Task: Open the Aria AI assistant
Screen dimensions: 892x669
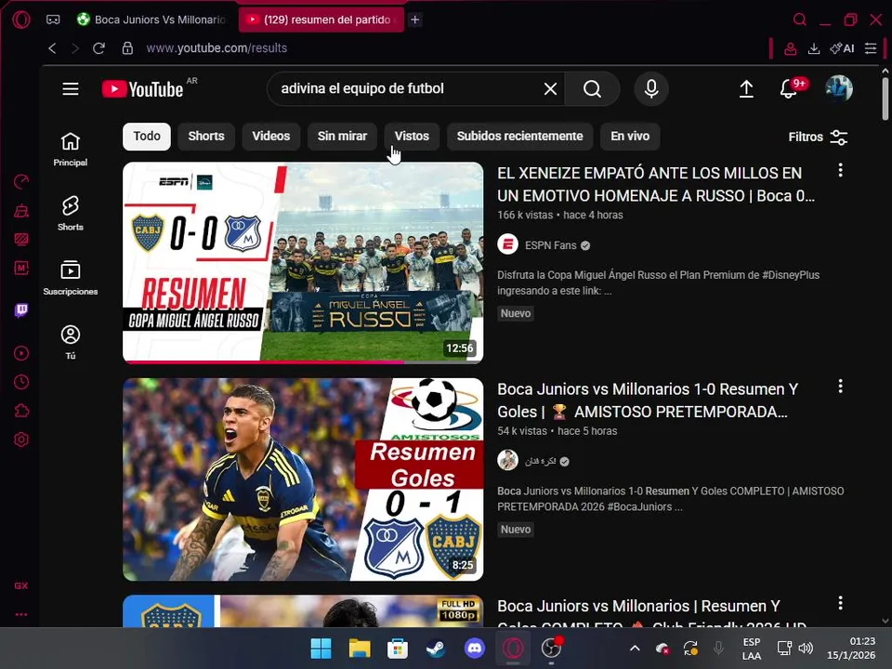Action: [842, 49]
